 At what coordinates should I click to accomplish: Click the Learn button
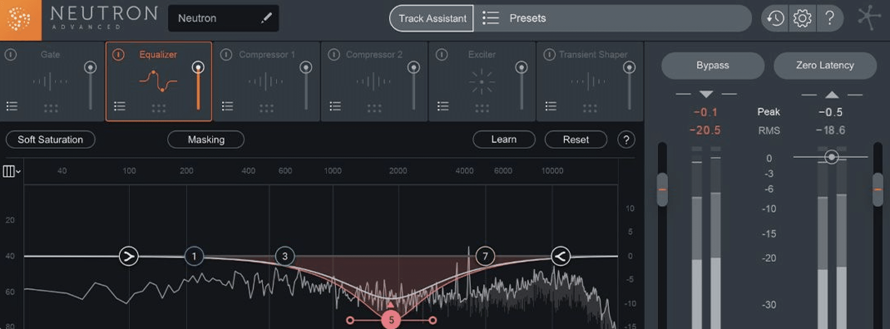tap(504, 140)
